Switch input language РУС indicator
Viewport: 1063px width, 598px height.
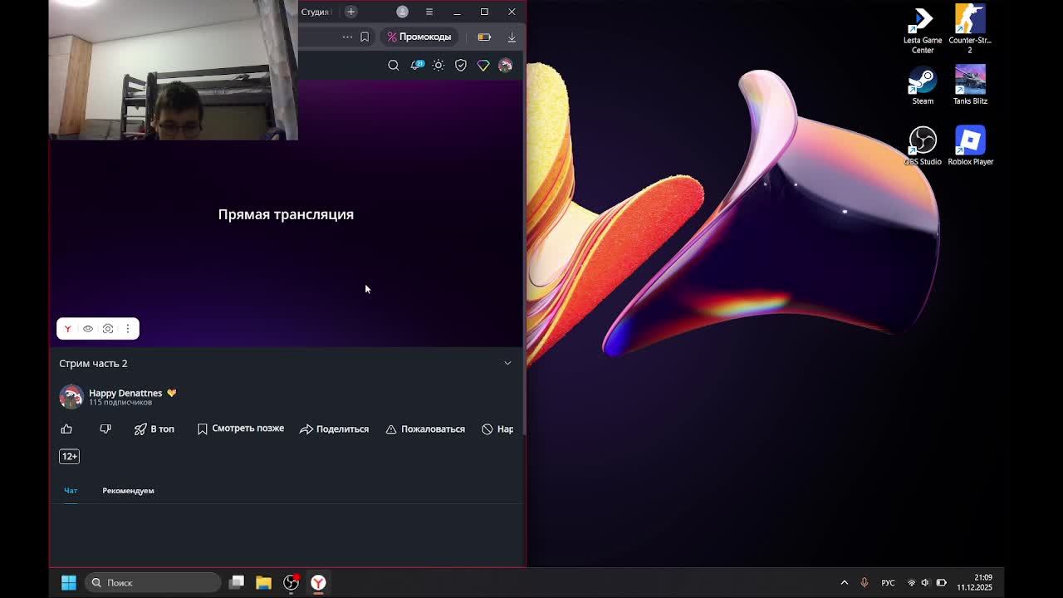pyautogui.click(x=888, y=583)
